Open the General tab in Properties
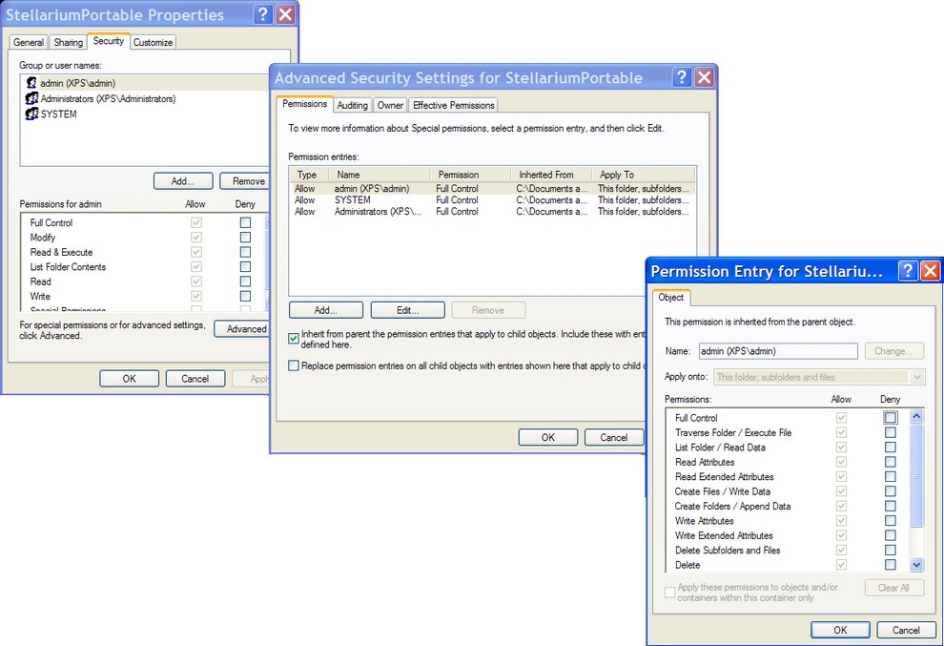The width and height of the screenshot is (944, 646). click(x=29, y=42)
